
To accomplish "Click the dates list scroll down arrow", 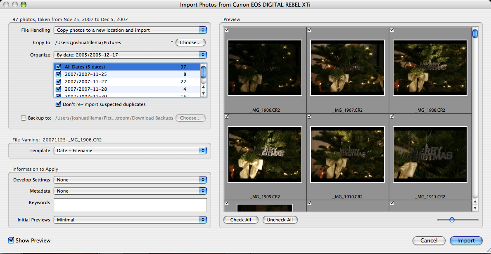I will tap(203, 93).
